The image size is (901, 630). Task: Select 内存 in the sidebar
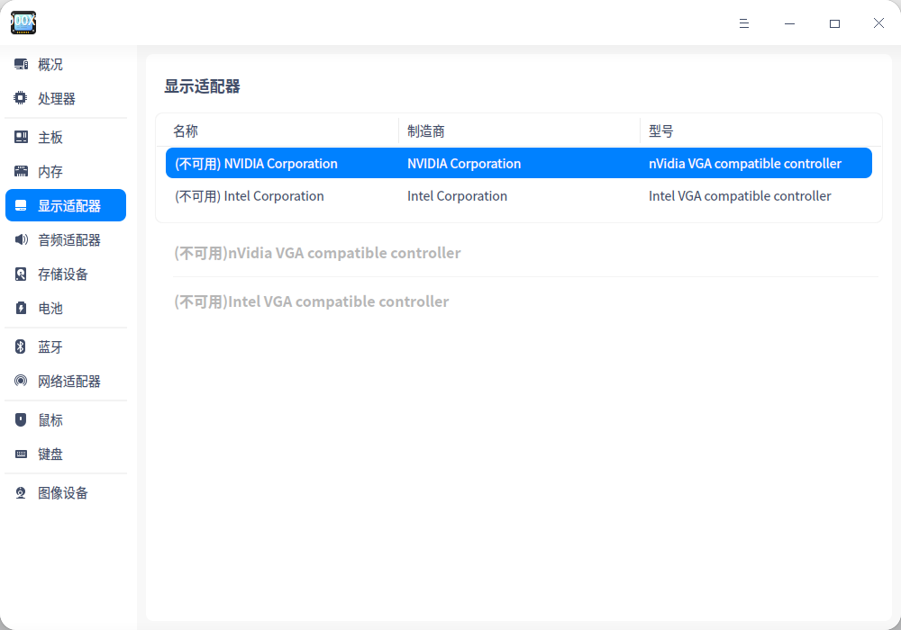tap(66, 171)
